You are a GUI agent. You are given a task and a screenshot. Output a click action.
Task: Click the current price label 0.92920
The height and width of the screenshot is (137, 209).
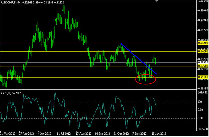pyautogui.click(x=203, y=62)
